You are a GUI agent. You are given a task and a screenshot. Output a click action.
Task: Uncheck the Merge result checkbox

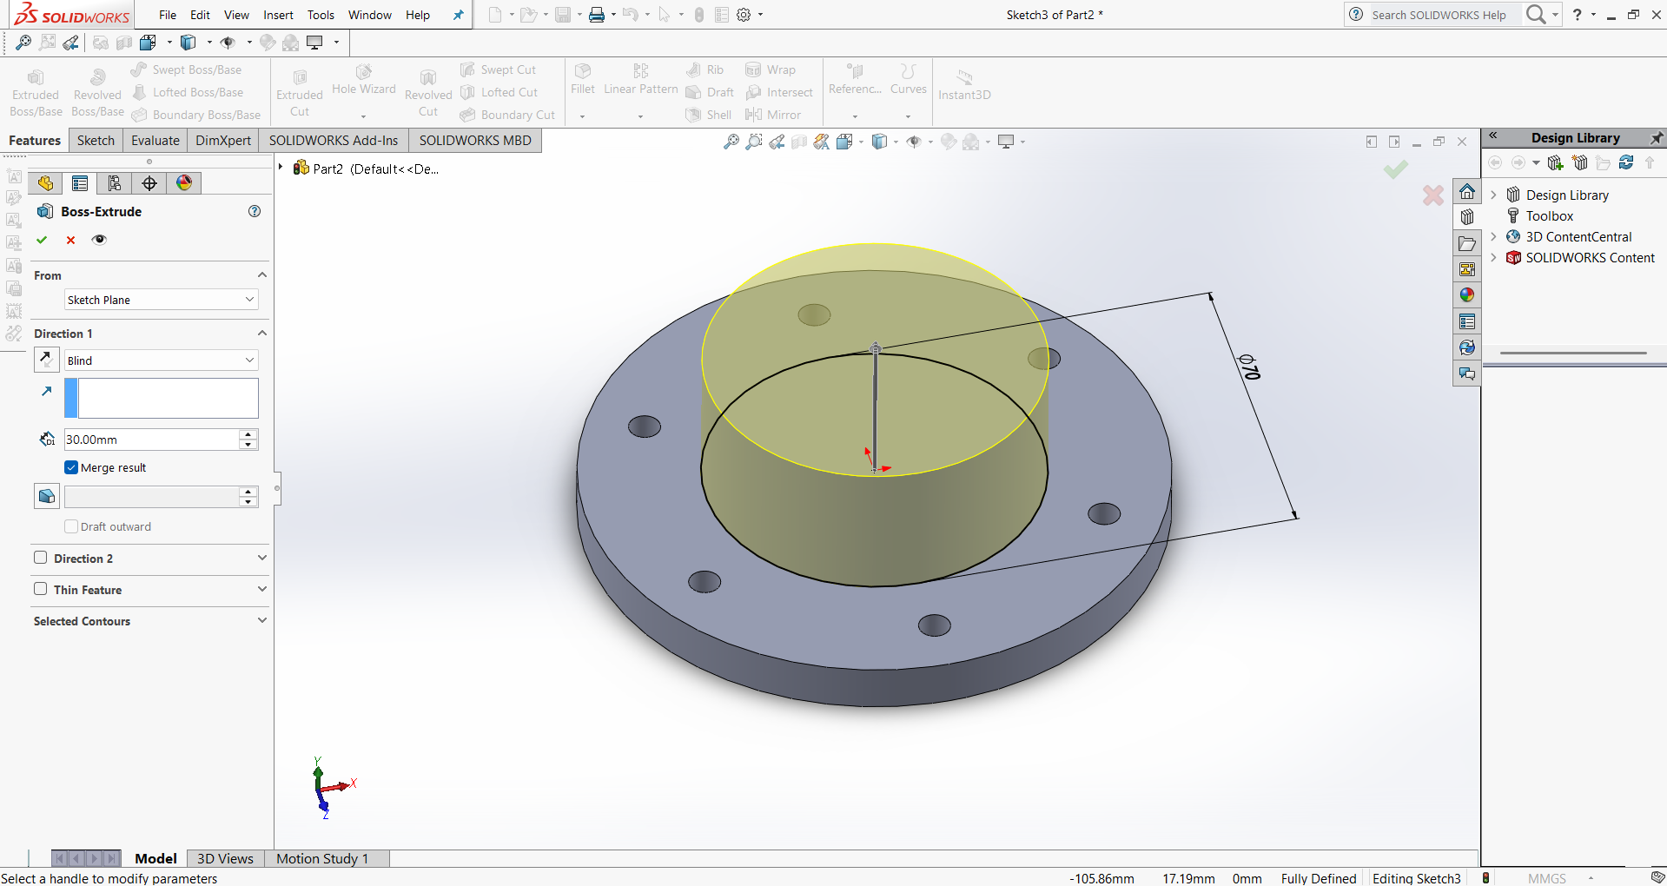[x=71, y=467]
